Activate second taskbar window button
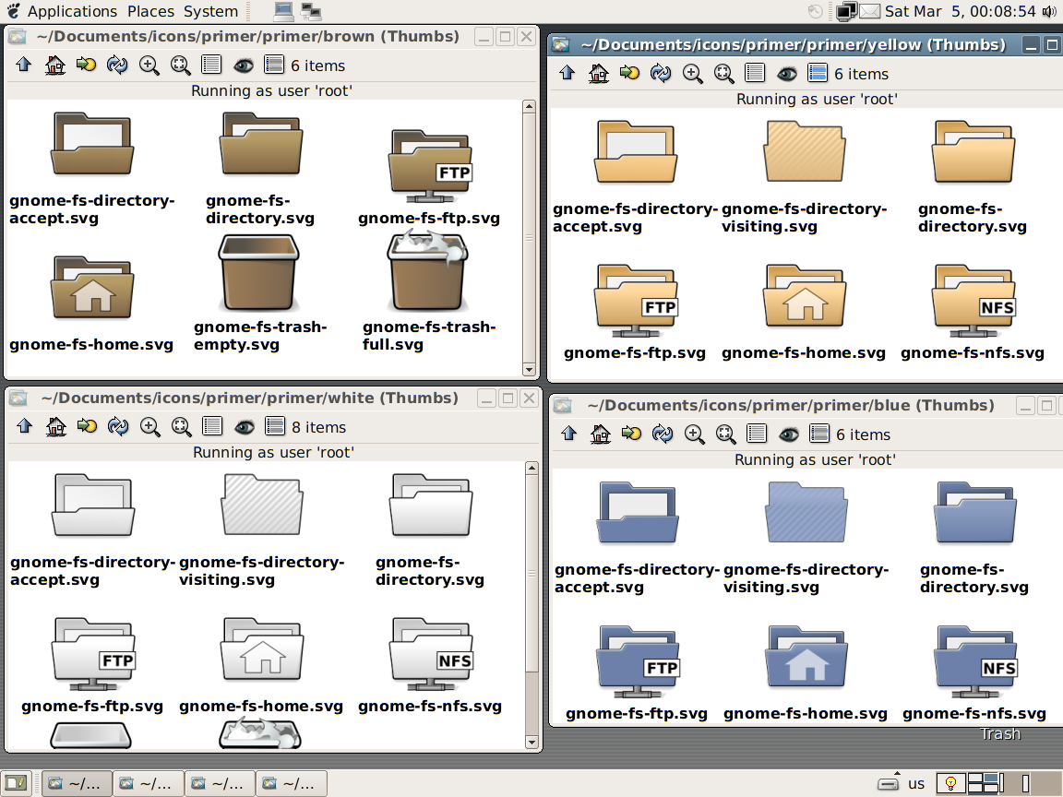 click(149, 783)
